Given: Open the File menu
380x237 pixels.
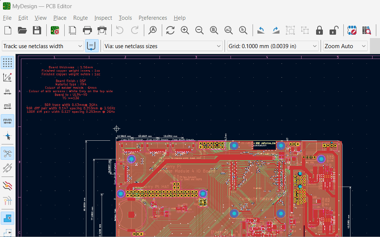Looking at the screenshot, I should click(x=7, y=18).
